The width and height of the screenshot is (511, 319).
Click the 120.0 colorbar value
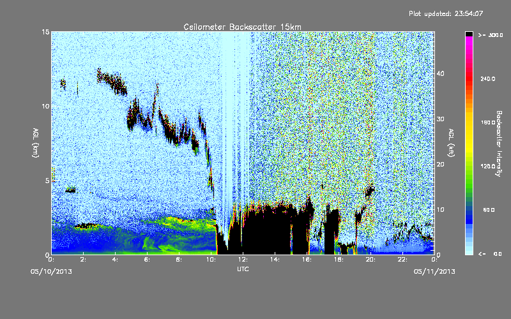pyautogui.click(x=488, y=166)
